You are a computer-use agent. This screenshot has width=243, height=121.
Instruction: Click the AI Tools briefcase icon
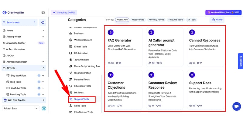pyautogui.click(x=4, y=68)
